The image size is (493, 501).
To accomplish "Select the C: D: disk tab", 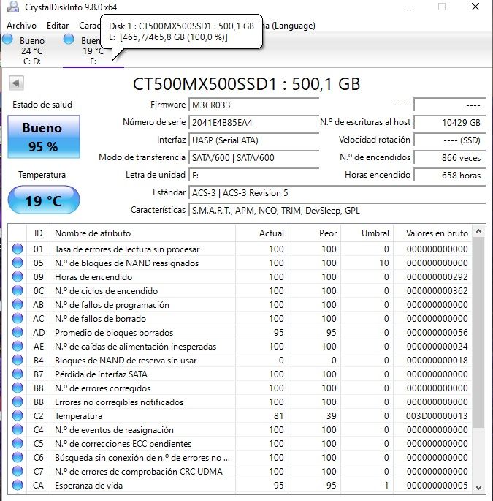I will coord(31,50).
